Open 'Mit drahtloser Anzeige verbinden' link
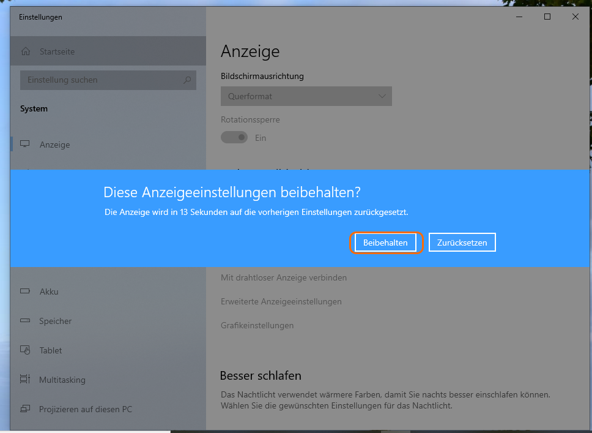The width and height of the screenshot is (592, 433). click(284, 277)
